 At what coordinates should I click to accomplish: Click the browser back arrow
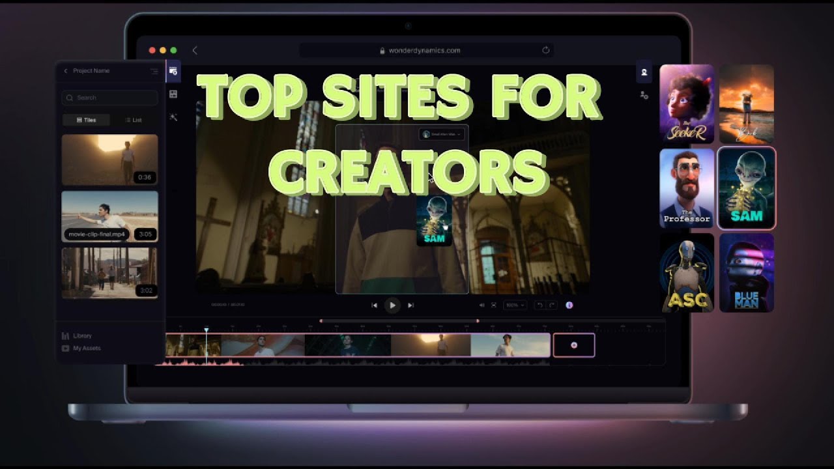(194, 50)
